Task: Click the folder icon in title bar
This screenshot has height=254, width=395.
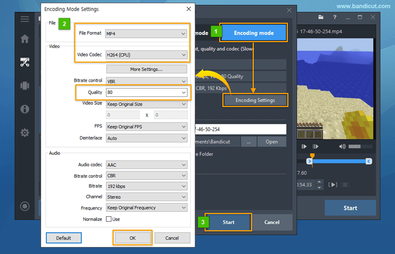Action: [x=321, y=17]
